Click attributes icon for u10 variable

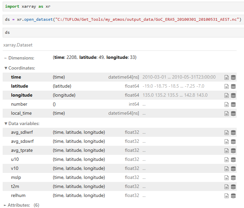[x=227, y=160]
